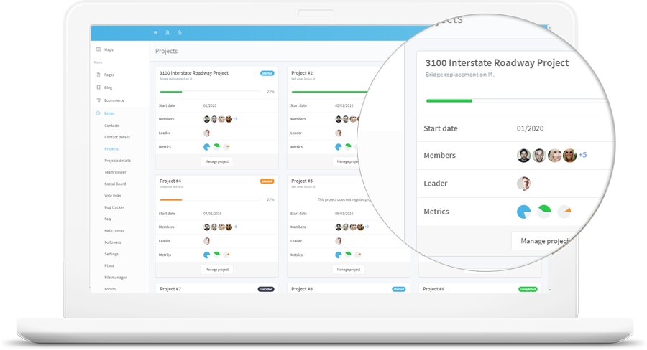Image resolution: width=647 pixels, height=350 pixels.
Task: Click Manage project on Project #4 card
Action: [x=217, y=269]
